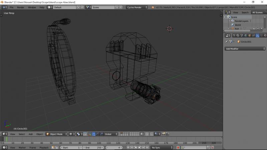Screen dimensions: 267x150
Task: Open the Object Mode dropdown
Action: point(56,134)
